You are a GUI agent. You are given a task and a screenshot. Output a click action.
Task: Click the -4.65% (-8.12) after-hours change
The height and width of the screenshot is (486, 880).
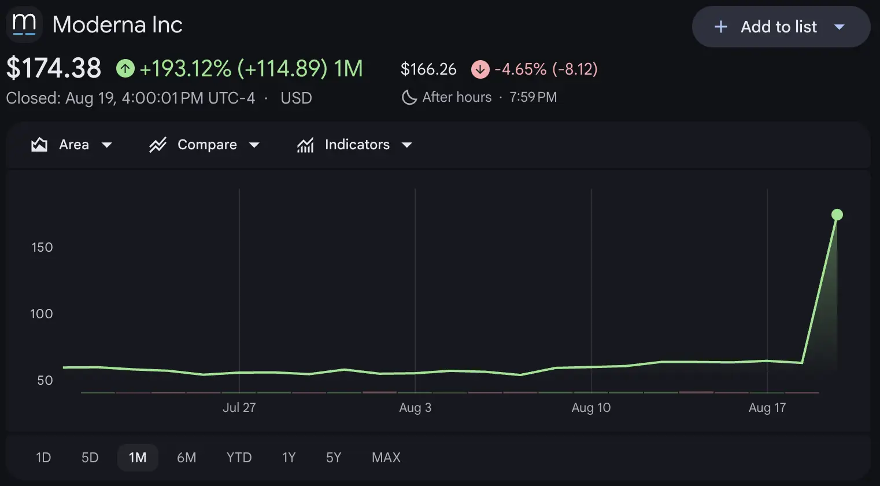coord(546,69)
